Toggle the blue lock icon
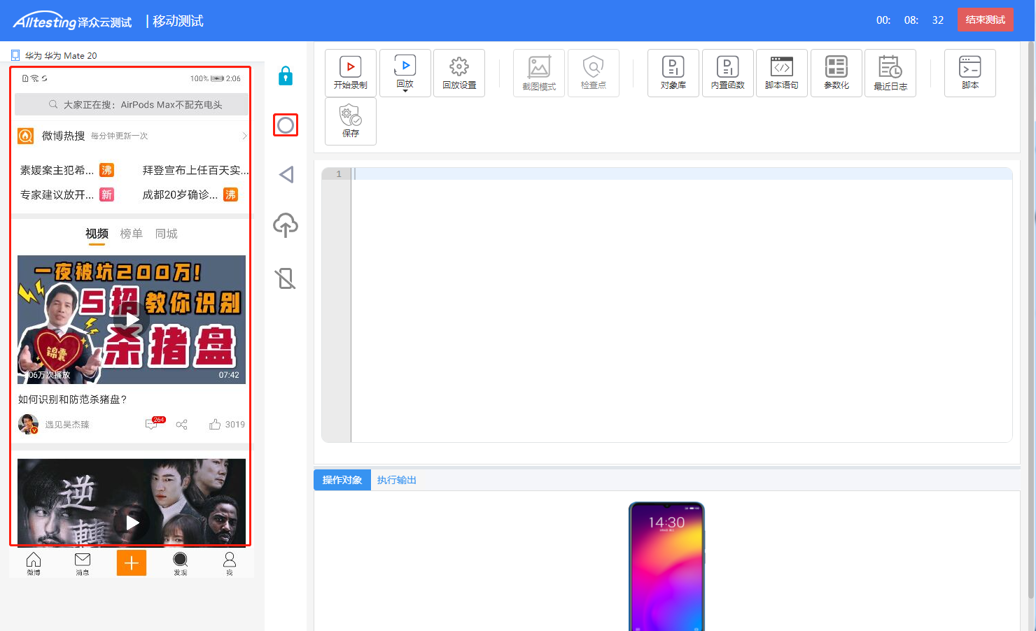This screenshot has height=631, width=1036. [x=286, y=76]
